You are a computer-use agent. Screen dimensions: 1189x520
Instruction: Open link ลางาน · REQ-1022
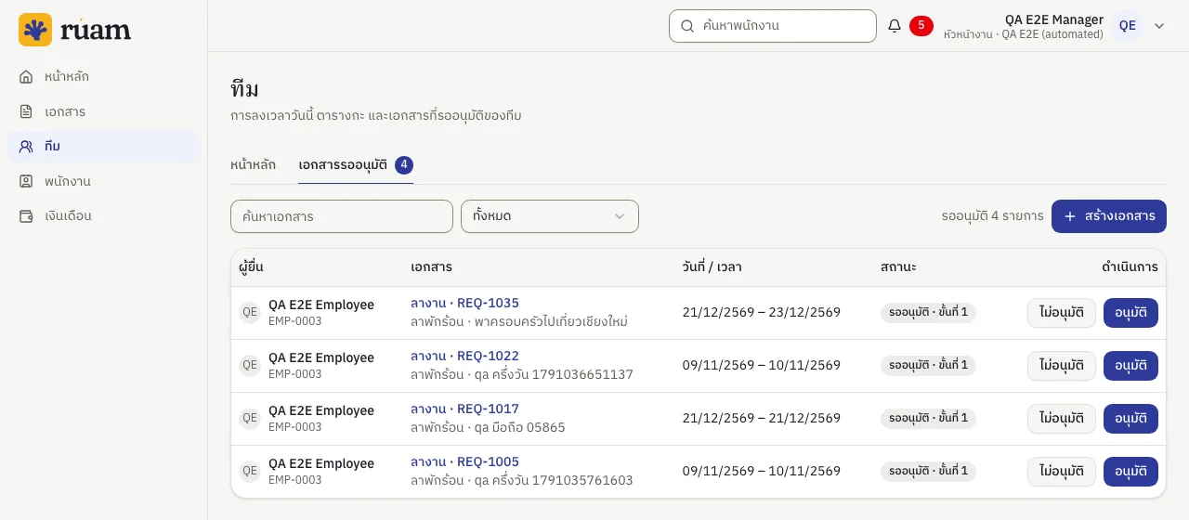[x=464, y=356]
